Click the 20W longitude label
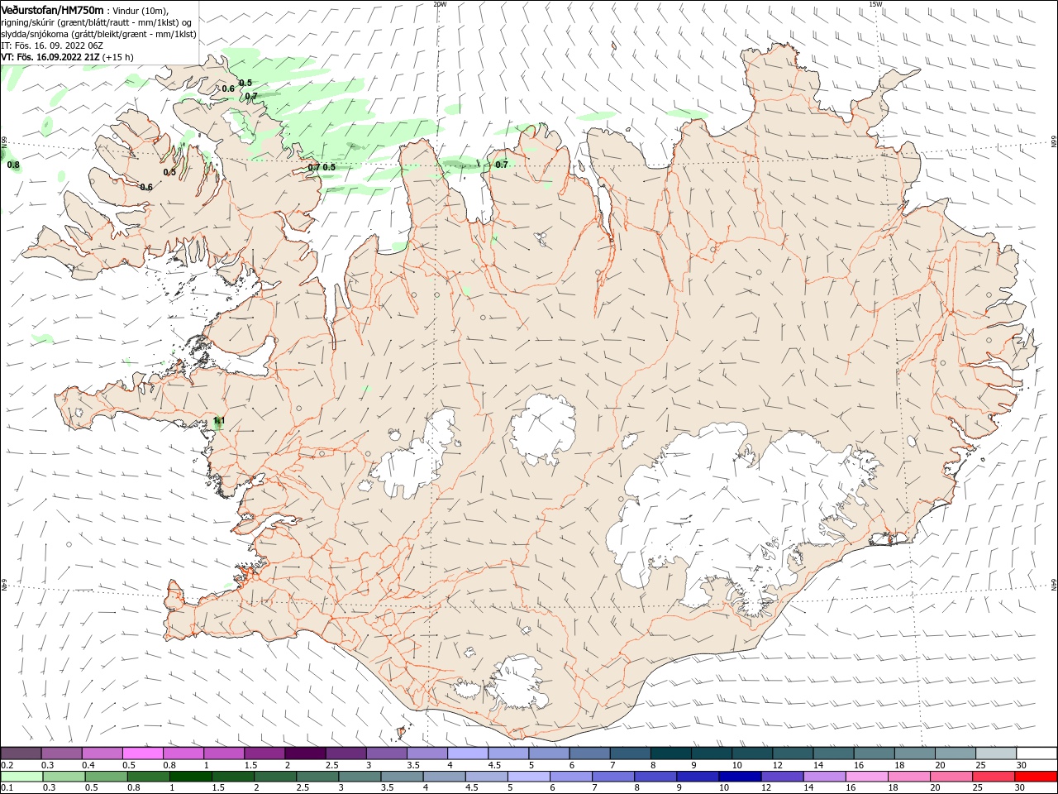The width and height of the screenshot is (1058, 794). (440, 4)
